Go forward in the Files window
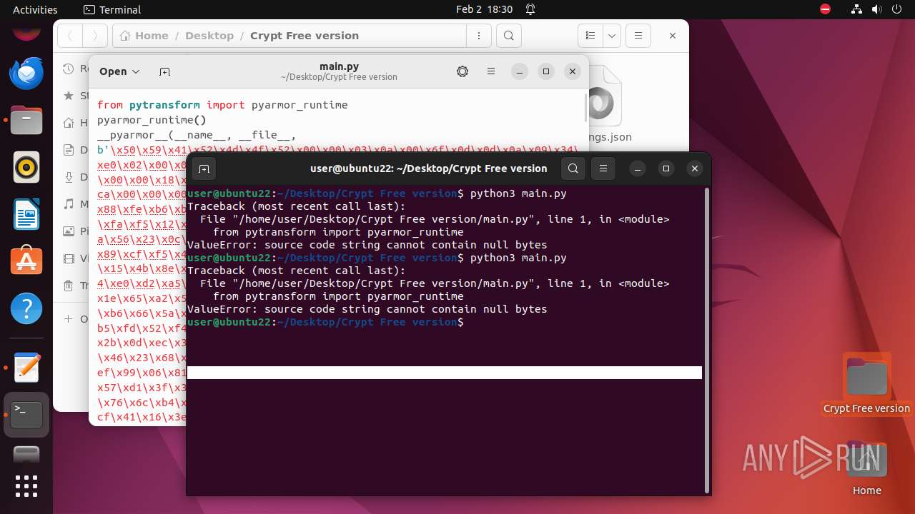915x514 pixels. [95, 36]
